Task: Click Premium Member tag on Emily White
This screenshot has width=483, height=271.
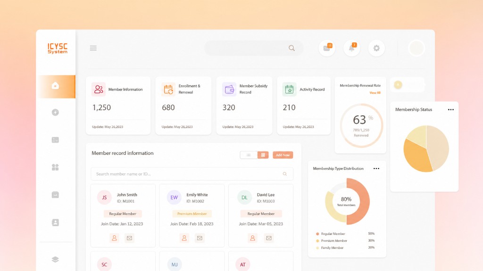Action: (x=192, y=214)
